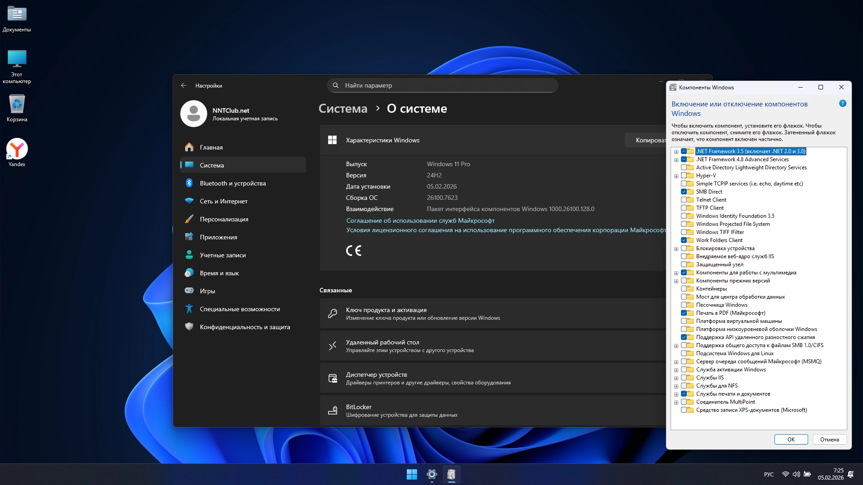Click the Windows Start button on taskbar
The width and height of the screenshot is (863, 485).
(411, 474)
